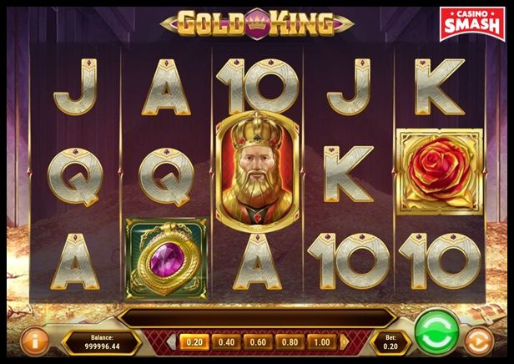The image size is (514, 364).
Task: Choose the 0.80 bet value
Action: point(290,342)
